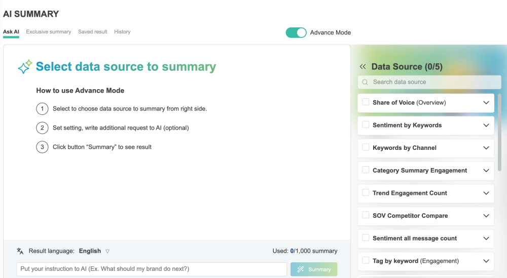Image resolution: width=507 pixels, height=278 pixels.
Task: Select the Sentiment all message count checkbox
Action: pyautogui.click(x=366, y=237)
